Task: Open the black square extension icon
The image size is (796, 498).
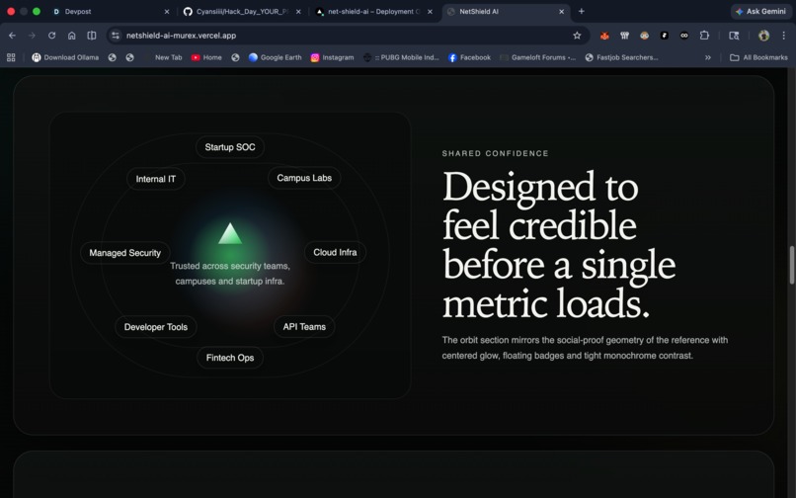Action: tap(664, 36)
